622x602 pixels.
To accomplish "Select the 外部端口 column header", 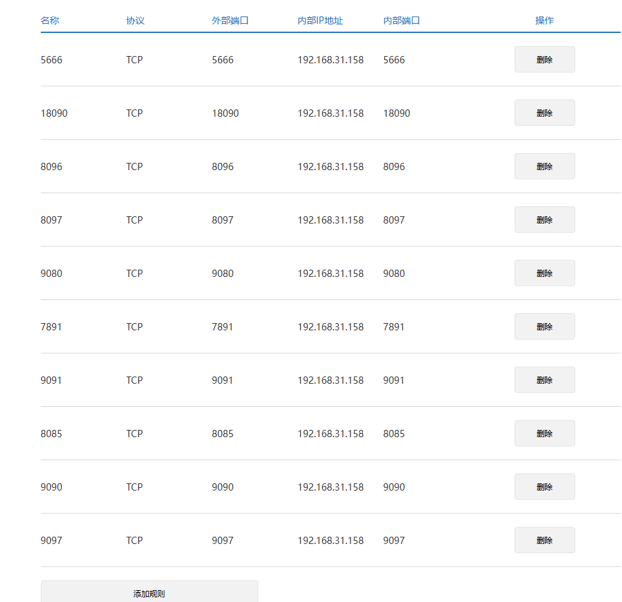I will pyautogui.click(x=230, y=20).
